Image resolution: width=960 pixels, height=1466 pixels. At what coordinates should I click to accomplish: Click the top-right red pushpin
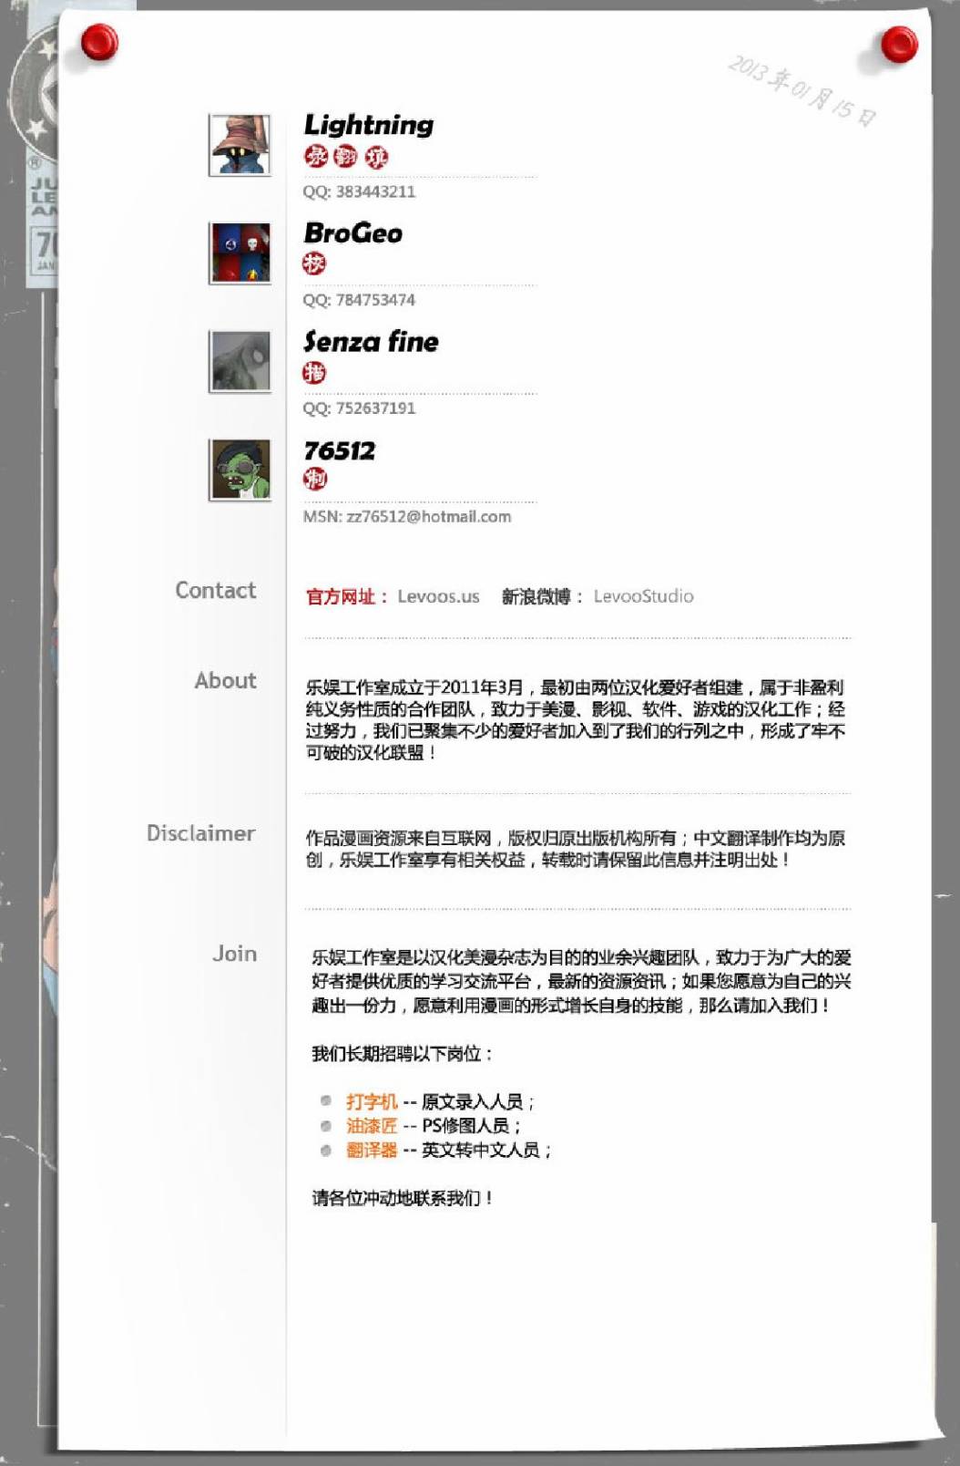tap(899, 45)
